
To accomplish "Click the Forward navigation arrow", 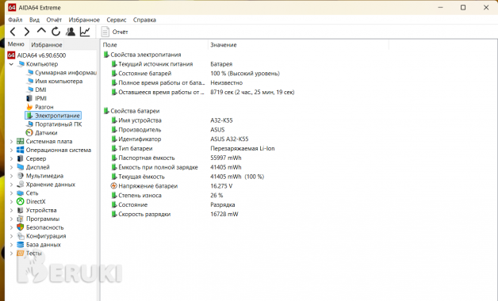I will 27,32.
